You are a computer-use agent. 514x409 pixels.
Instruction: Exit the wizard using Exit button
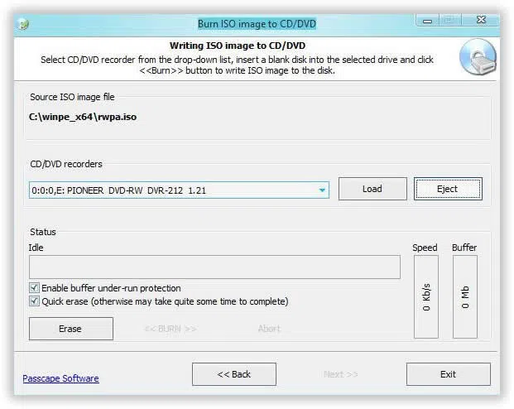pos(448,374)
